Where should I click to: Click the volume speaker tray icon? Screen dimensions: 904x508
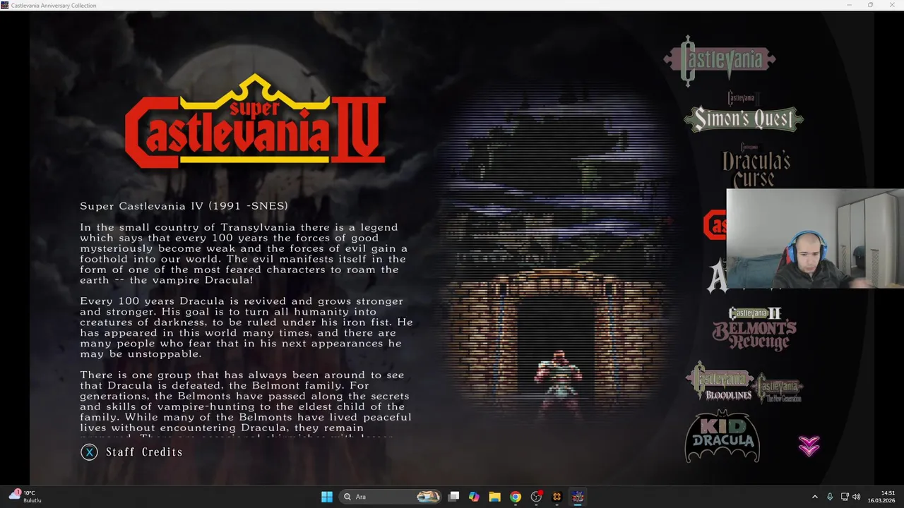click(856, 497)
